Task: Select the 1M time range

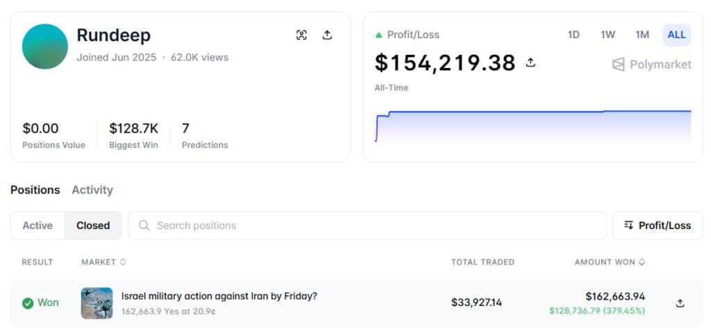Action: pos(642,35)
